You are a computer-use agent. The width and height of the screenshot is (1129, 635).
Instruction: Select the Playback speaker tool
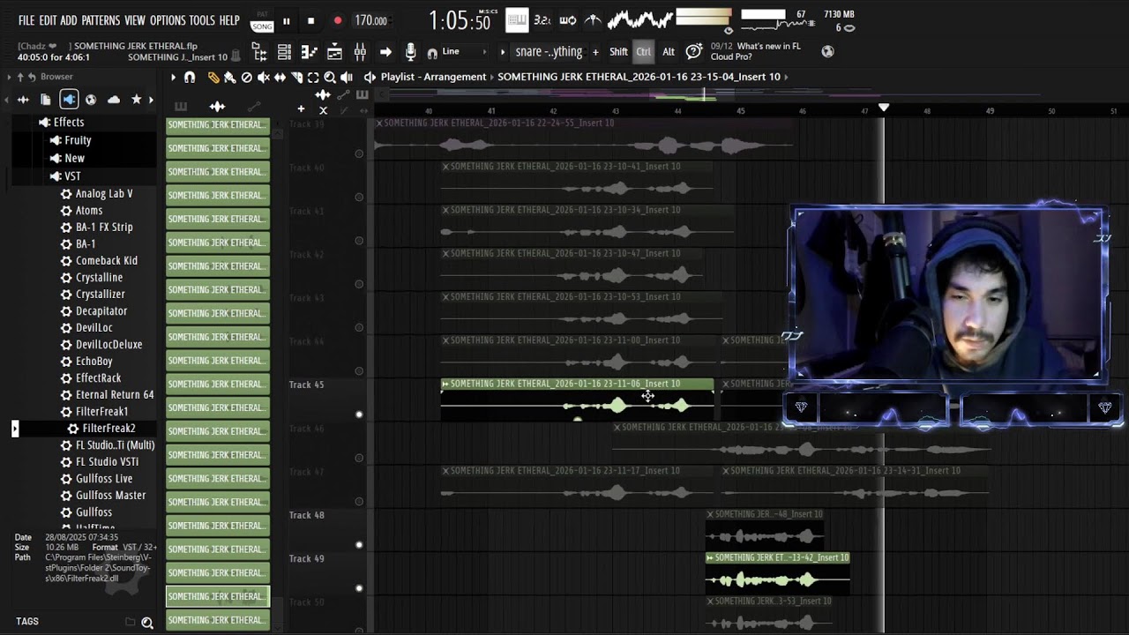tap(347, 78)
